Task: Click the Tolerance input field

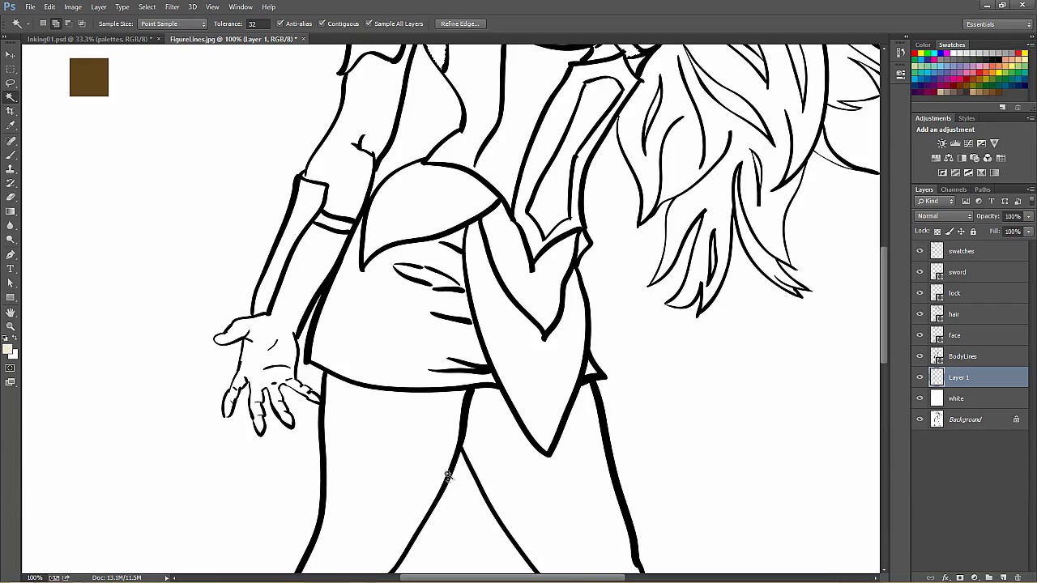Action: click(259, 23)
